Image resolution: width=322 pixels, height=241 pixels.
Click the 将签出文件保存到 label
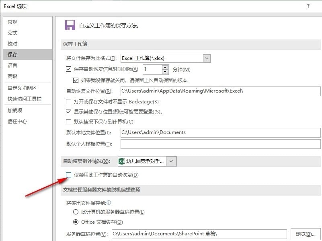coord(86,203)
